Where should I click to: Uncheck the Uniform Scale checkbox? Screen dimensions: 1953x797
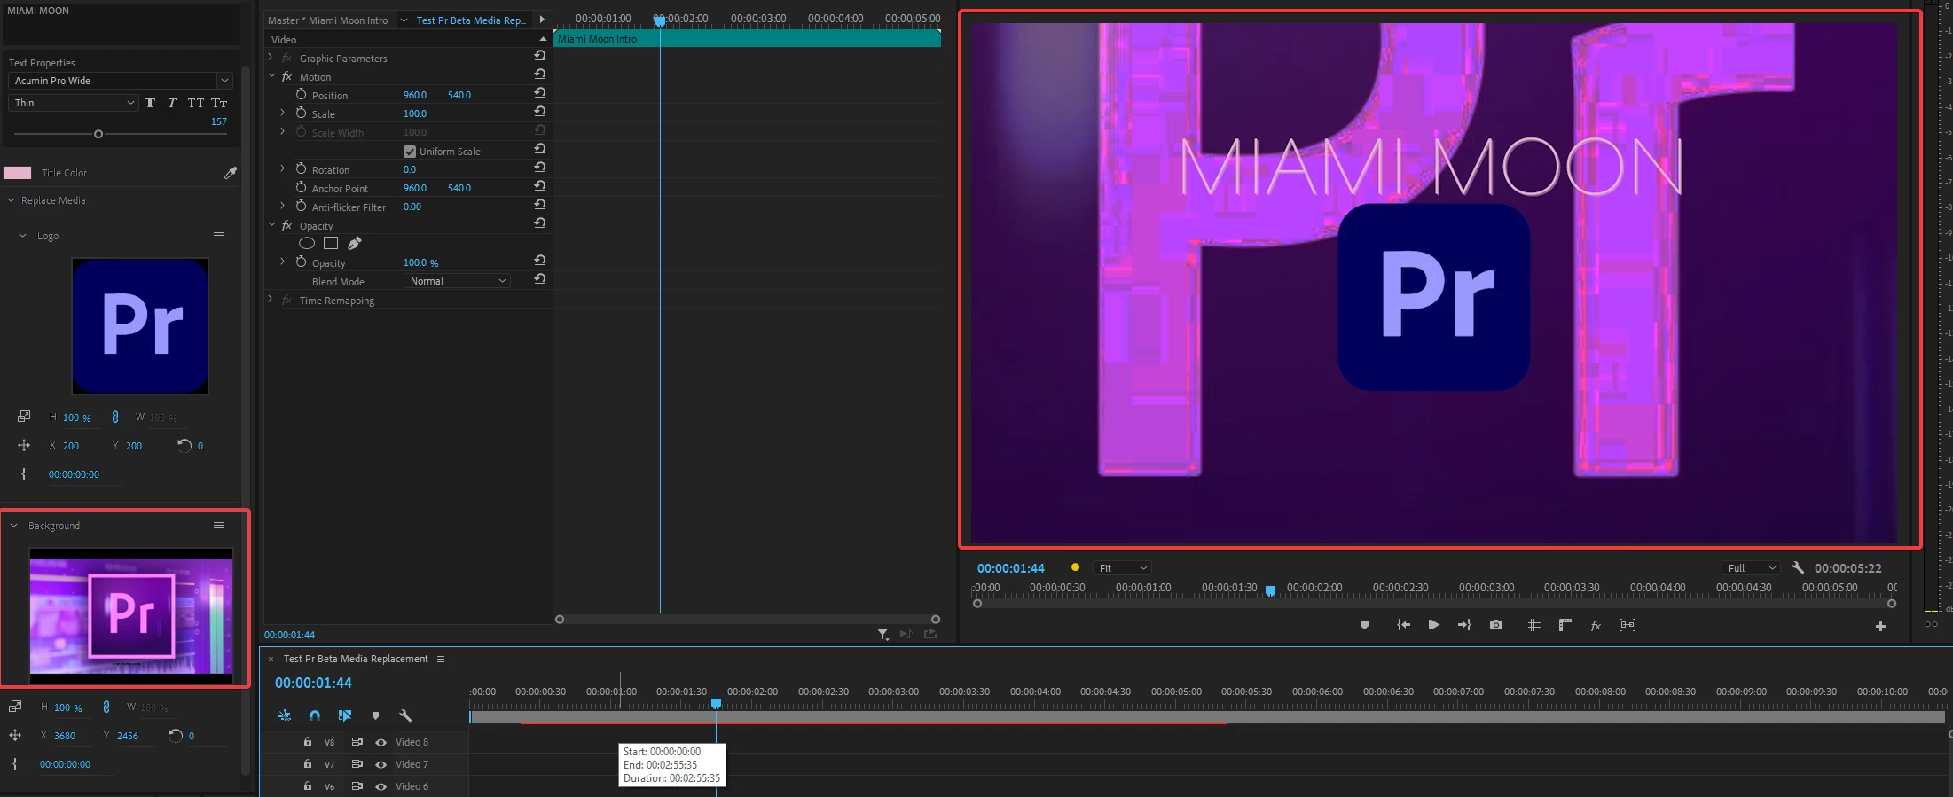click(410, 152)
